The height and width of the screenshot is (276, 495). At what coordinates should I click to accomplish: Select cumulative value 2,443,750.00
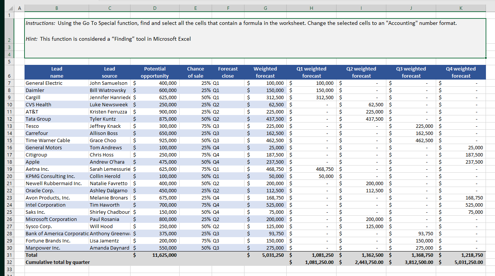click(361, 262)
